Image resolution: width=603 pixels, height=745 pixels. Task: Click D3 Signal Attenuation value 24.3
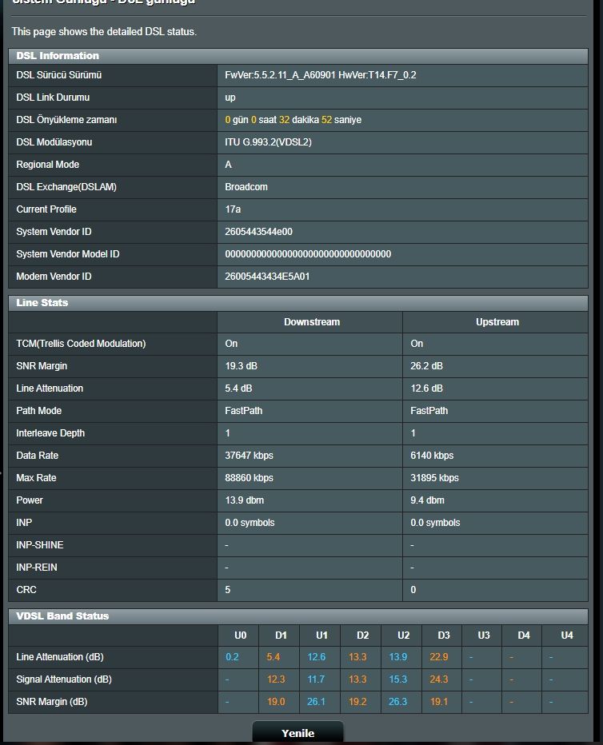(x=438, y=679)
